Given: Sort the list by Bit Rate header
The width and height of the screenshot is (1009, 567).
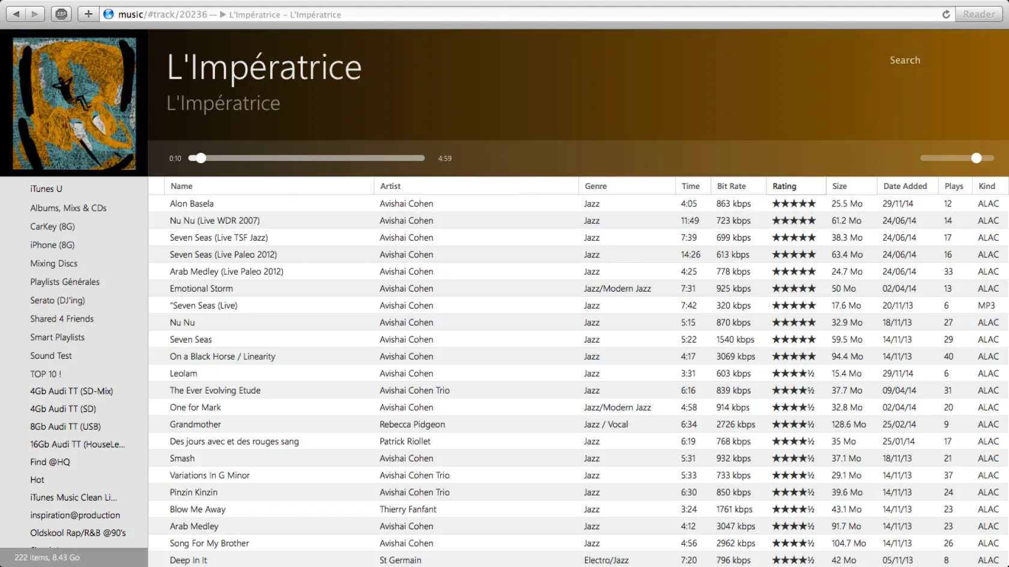Looking at the screenshot, I should pos(731,186).
